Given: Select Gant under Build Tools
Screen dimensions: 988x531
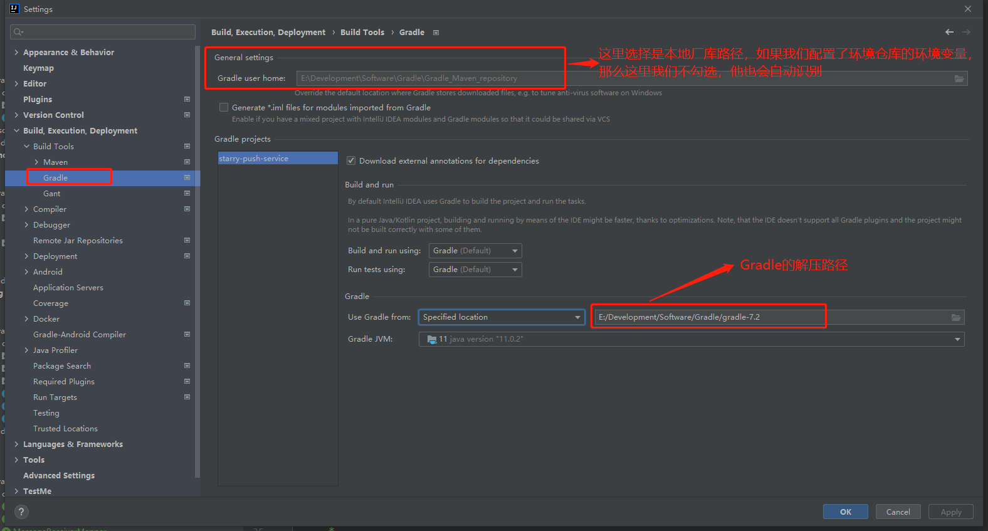Looking at the screenshot, I should point(51,194).
